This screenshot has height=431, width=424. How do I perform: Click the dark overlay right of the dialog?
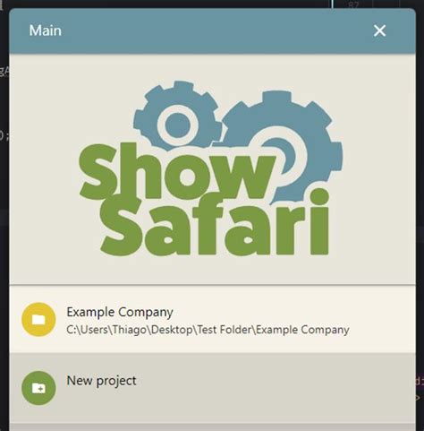(x=420, y=209)
